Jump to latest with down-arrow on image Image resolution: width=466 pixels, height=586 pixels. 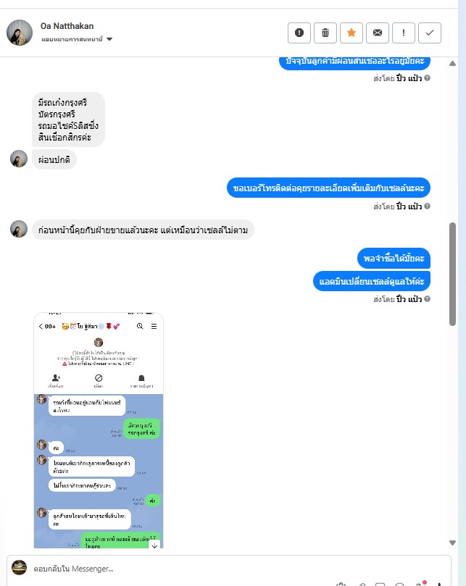tap(154, 546)
